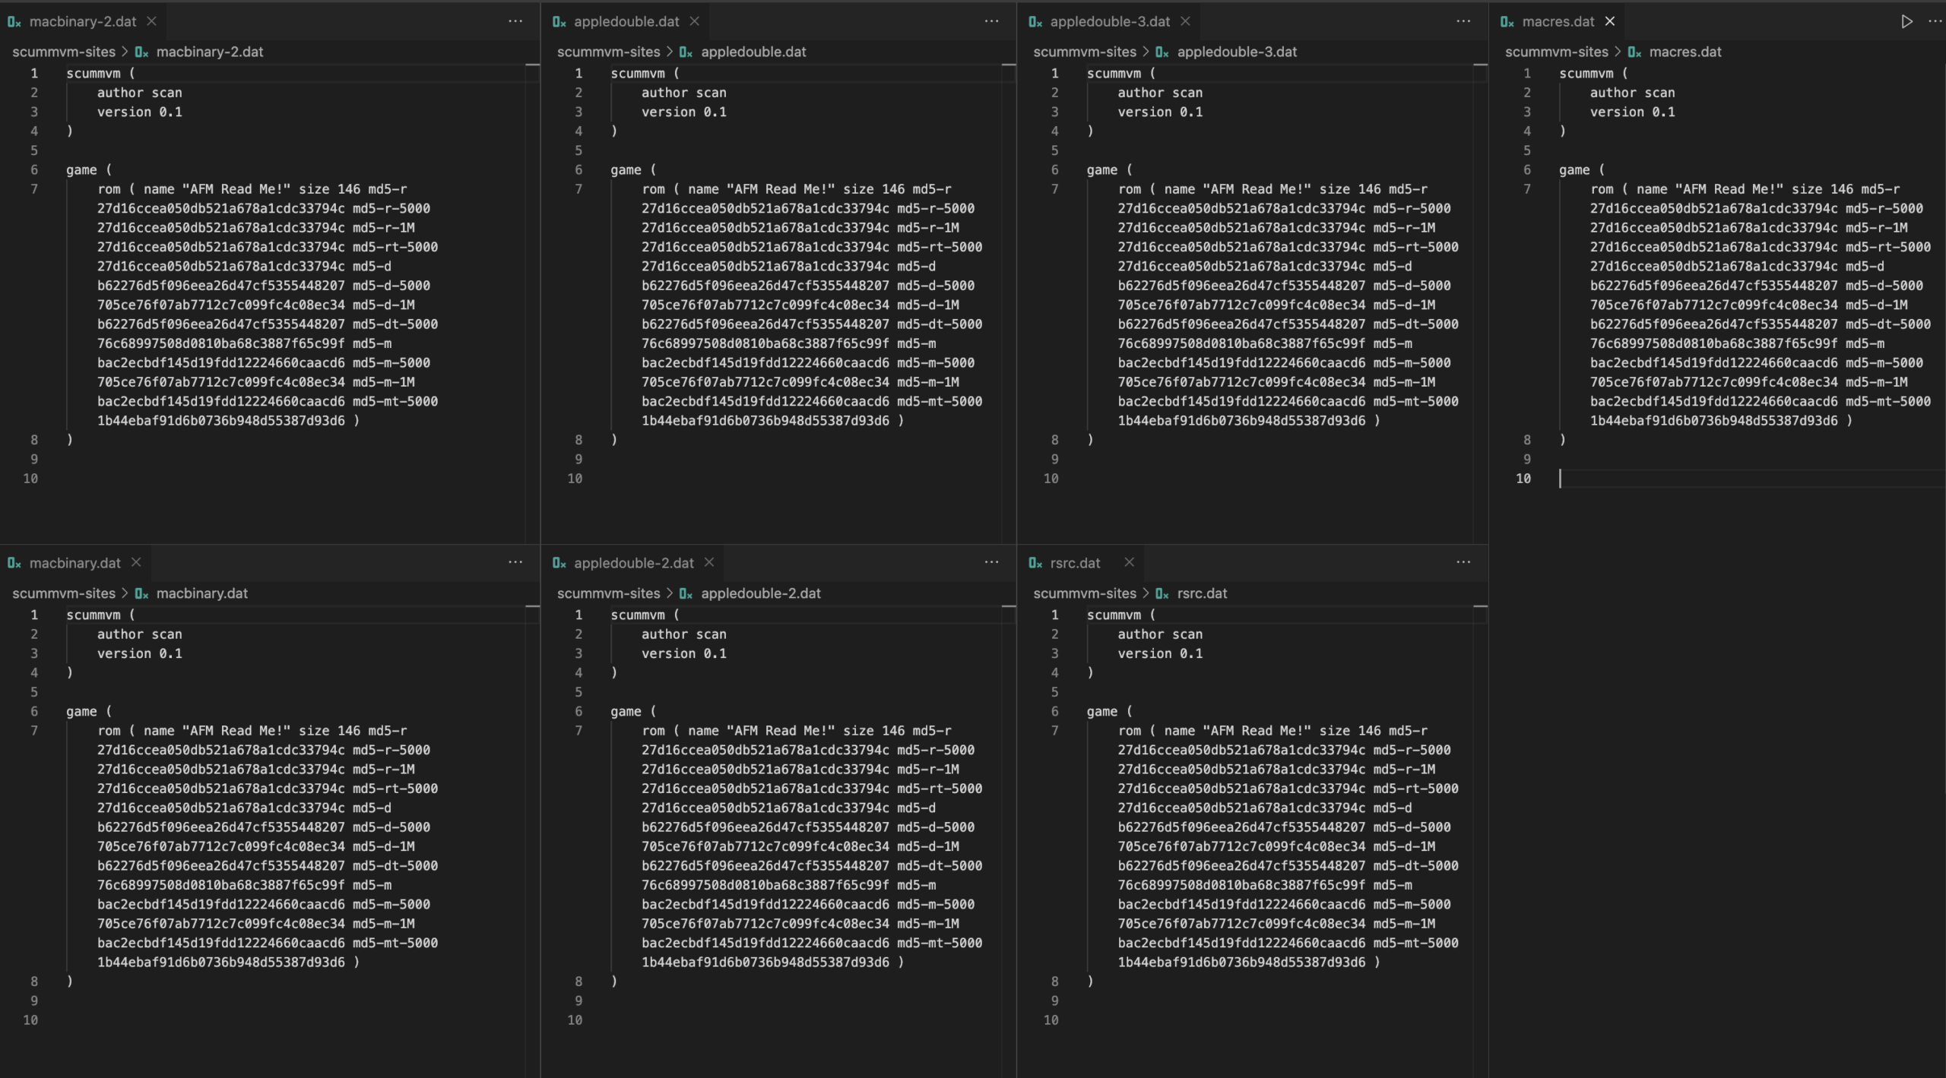Image resolution: width=1946 pixels, height=1078 pixels.
Task: Close the appledouble-2.dat tab
Action: click(709, 563)
